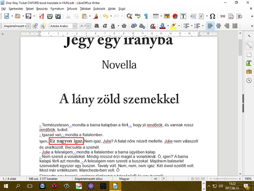Click Magyar language in status bar
Viewport: 254px width, 191px height.
(124, 179)
